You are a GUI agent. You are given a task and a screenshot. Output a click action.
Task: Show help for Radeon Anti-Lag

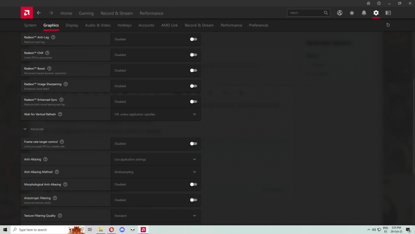click(53, 37)
